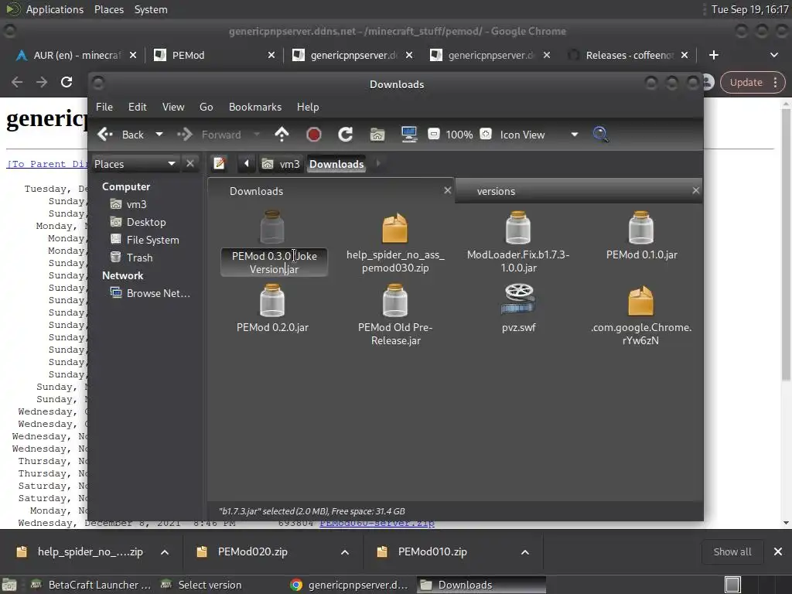Open a new Chrome tab

pyautogui.click(x=714, y=55)
